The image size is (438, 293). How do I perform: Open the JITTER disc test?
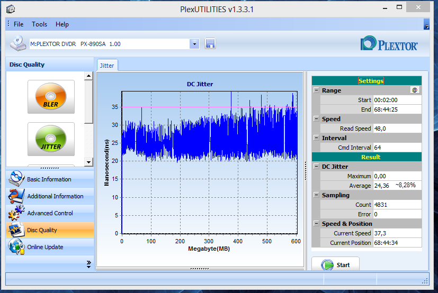point(51,139)
